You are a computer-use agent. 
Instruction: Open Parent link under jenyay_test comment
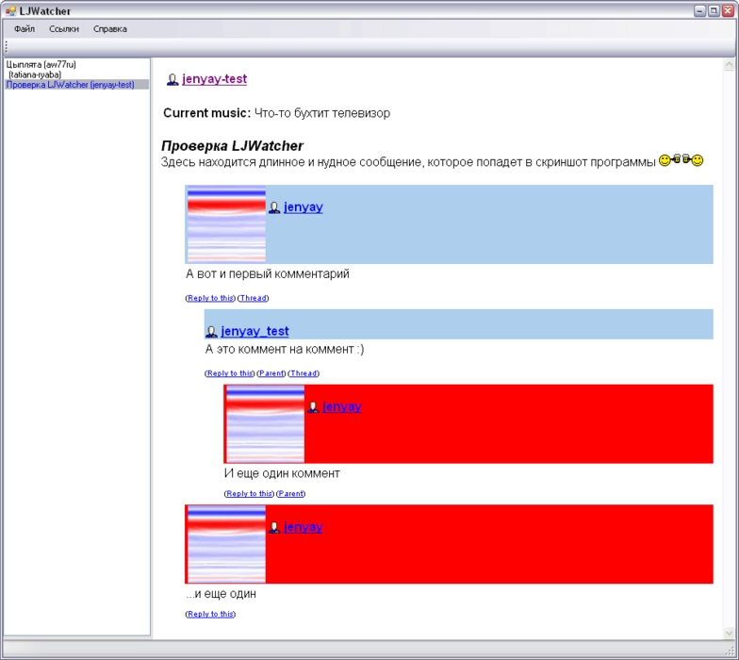[x=271, y=373]
